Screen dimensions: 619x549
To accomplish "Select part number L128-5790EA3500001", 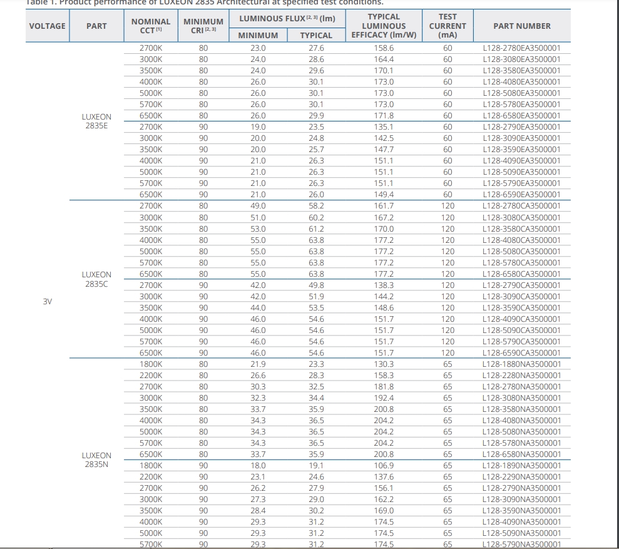I will (x=522, y=183).
